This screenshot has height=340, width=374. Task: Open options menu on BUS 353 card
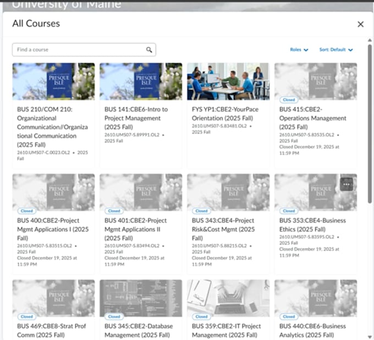tap(346, 184)
